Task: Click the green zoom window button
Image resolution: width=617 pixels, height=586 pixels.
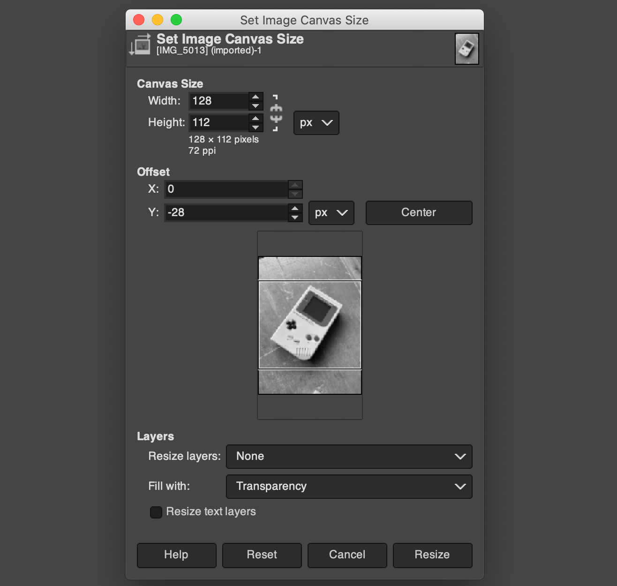Action: [x=176, y=20]
